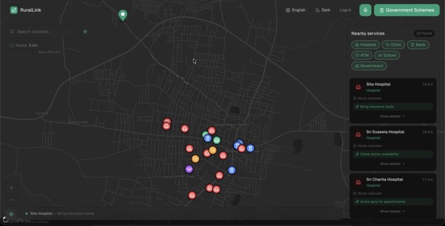Click the Nearby services heading

pyautogui.click(x=368, y=34)
